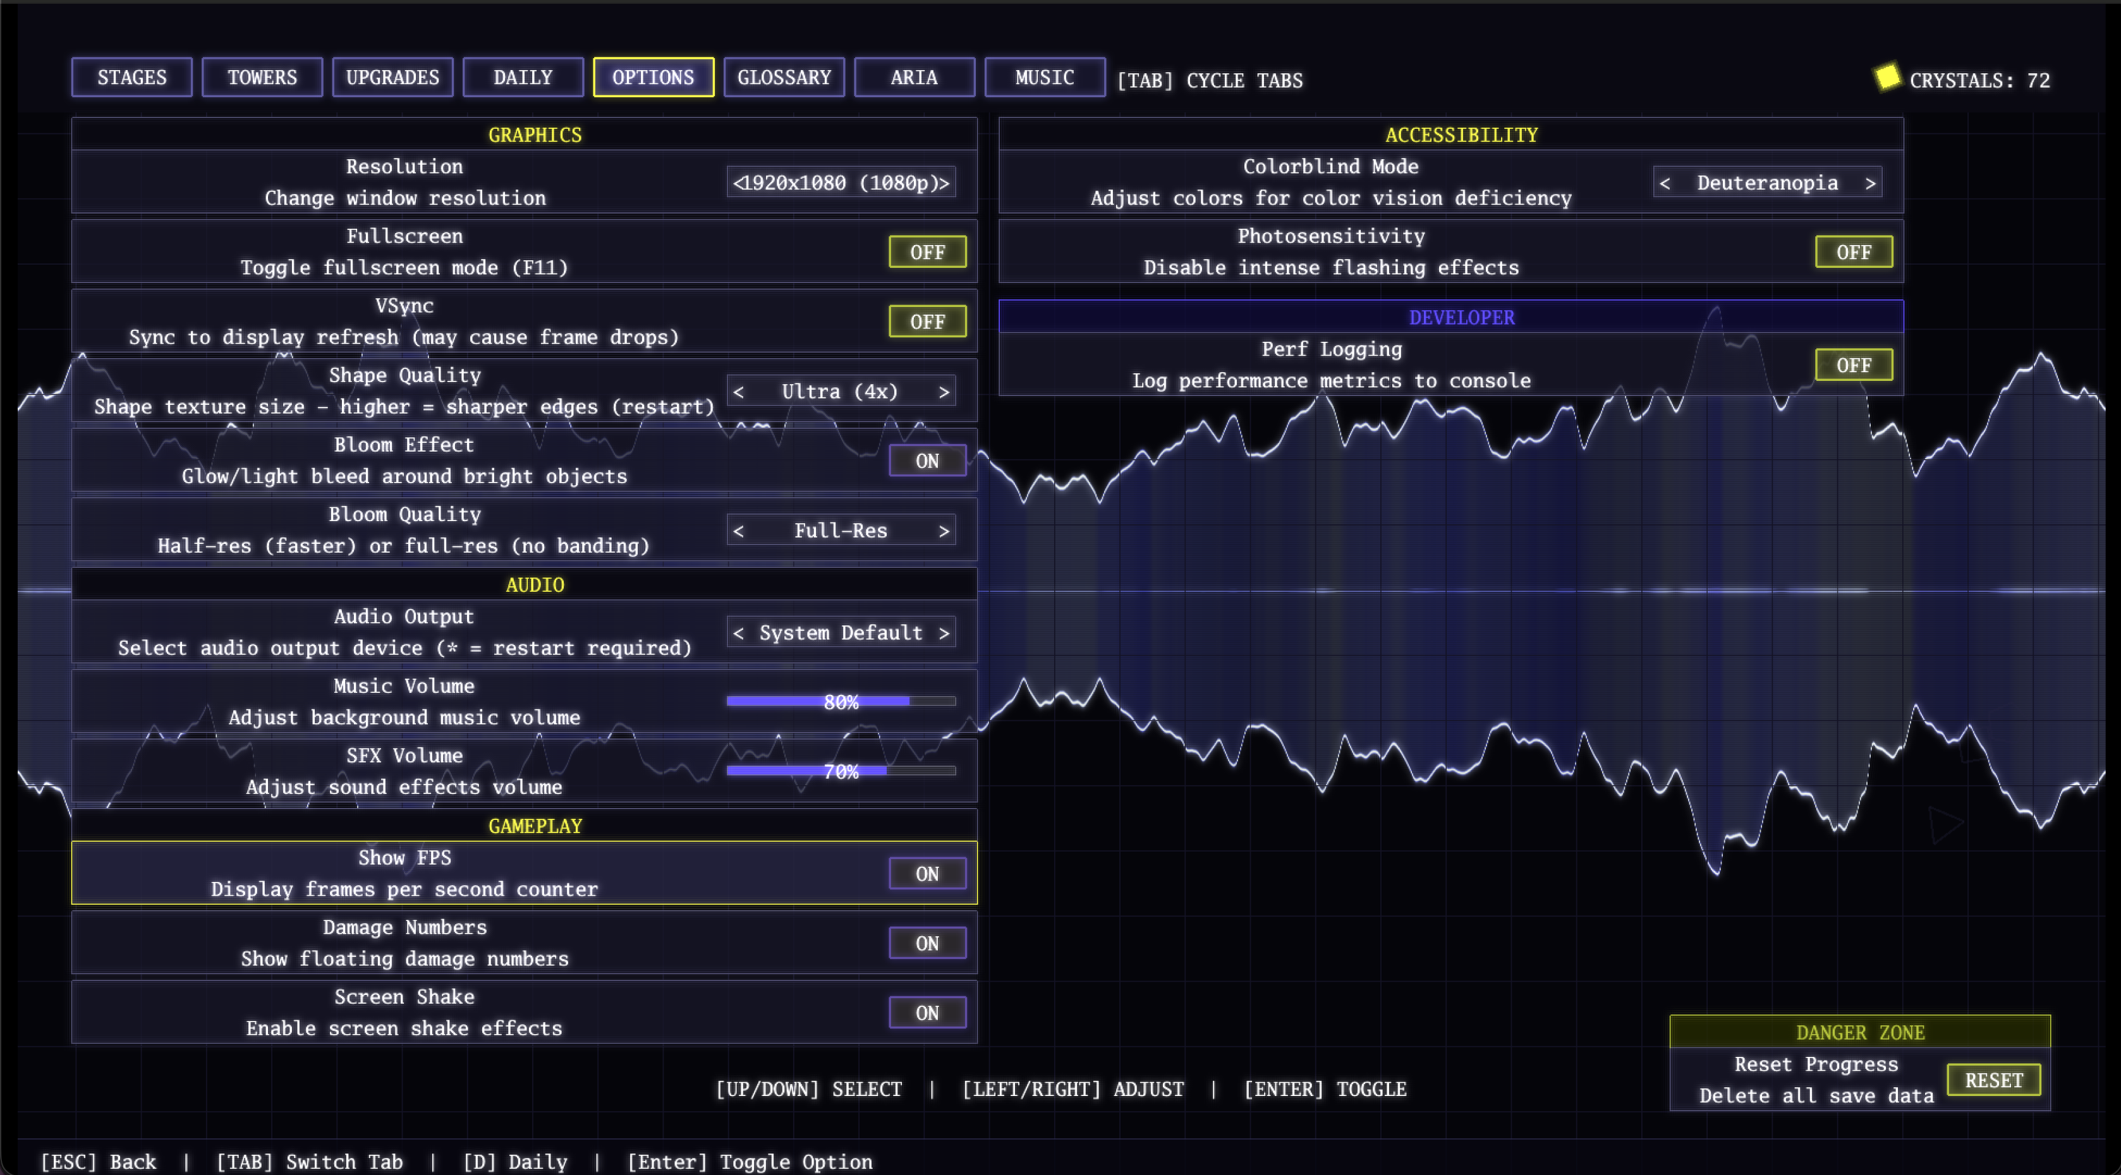Open Resolution 1920x1080 selector
The height and width of the screenshot is (1175, 2121).
pos(841,183)
